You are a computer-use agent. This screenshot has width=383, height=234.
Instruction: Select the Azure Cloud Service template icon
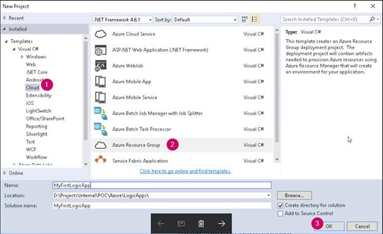[101, 34]
